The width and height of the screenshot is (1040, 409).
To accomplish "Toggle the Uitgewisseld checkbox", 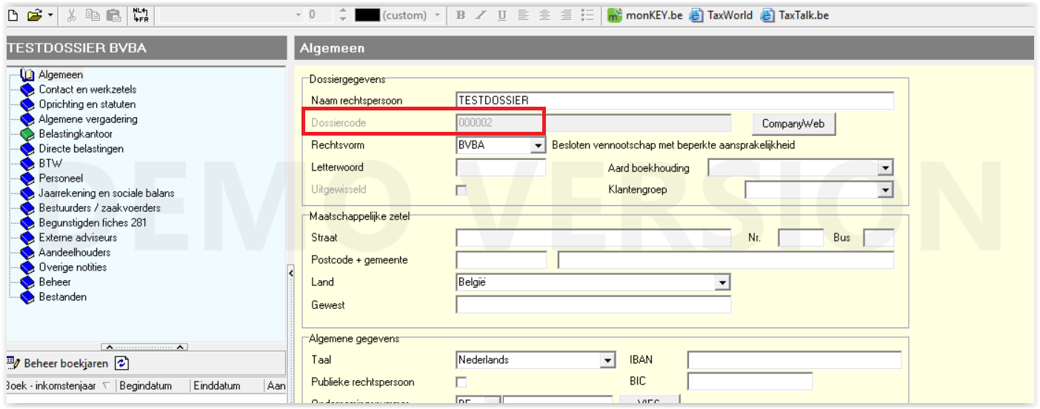I will [461, 190].
